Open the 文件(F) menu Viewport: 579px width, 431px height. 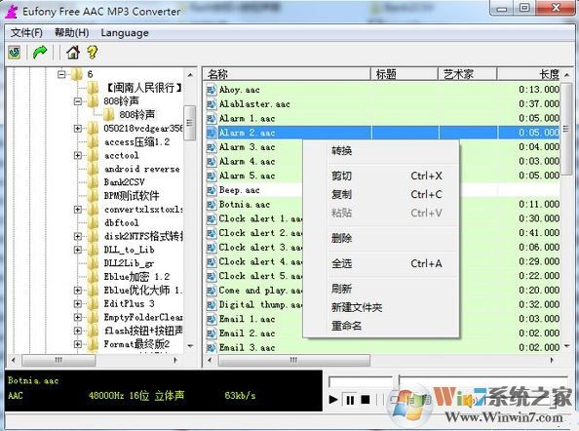(26, 33)
